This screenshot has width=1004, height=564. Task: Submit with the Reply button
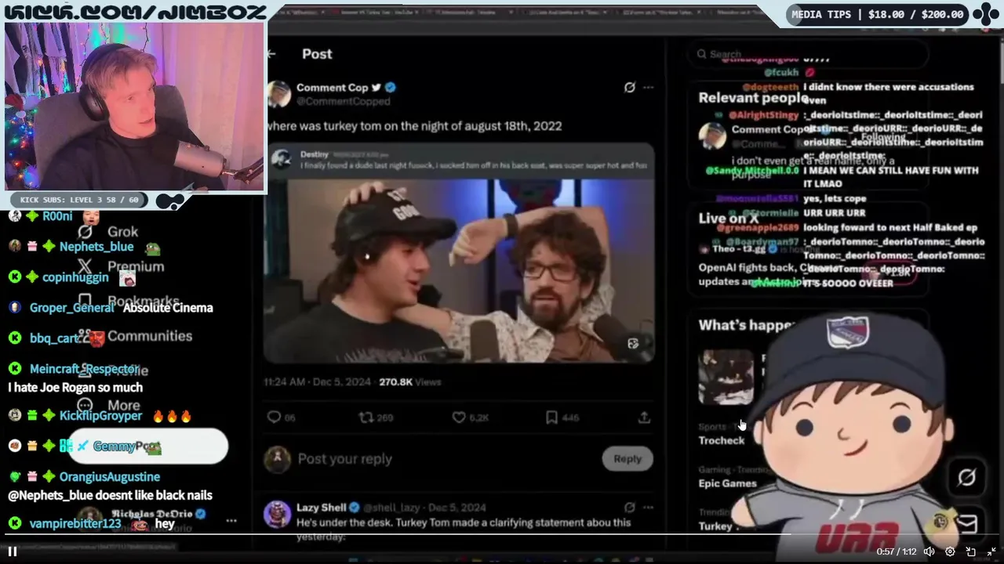627,459
